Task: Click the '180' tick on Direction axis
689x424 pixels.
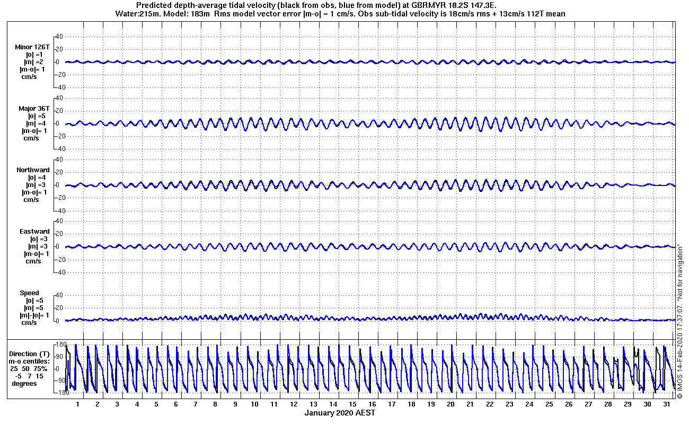Action: click(61, 344)
